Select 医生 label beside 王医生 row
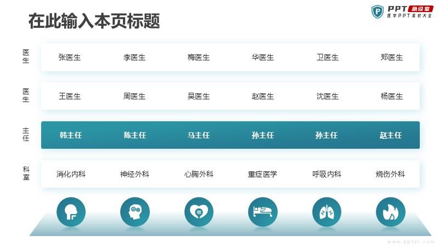This screenshot has height=247, width=439. pyautogui.click(x=26, y=95)
